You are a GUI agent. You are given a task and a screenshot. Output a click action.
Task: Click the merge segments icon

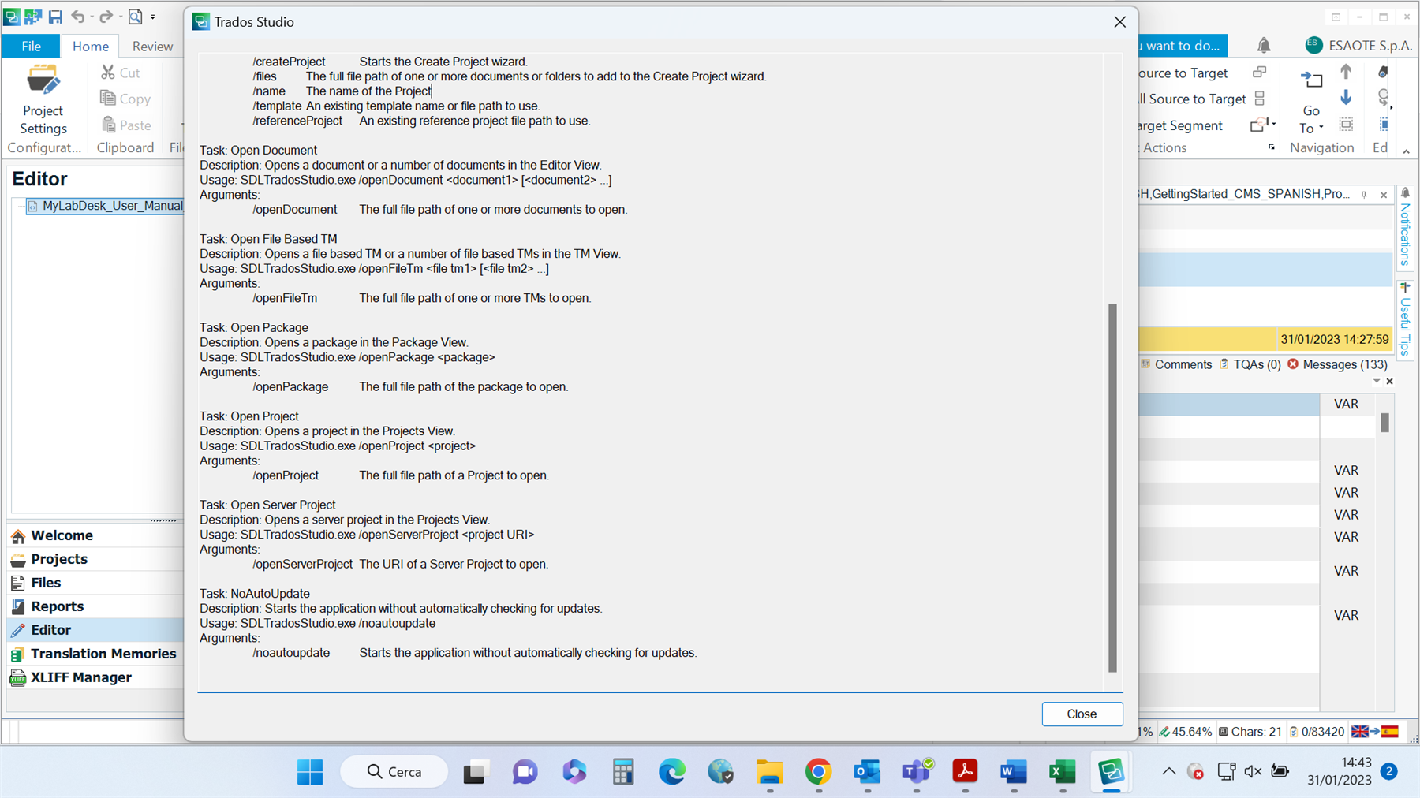[x=1260, y=73]
